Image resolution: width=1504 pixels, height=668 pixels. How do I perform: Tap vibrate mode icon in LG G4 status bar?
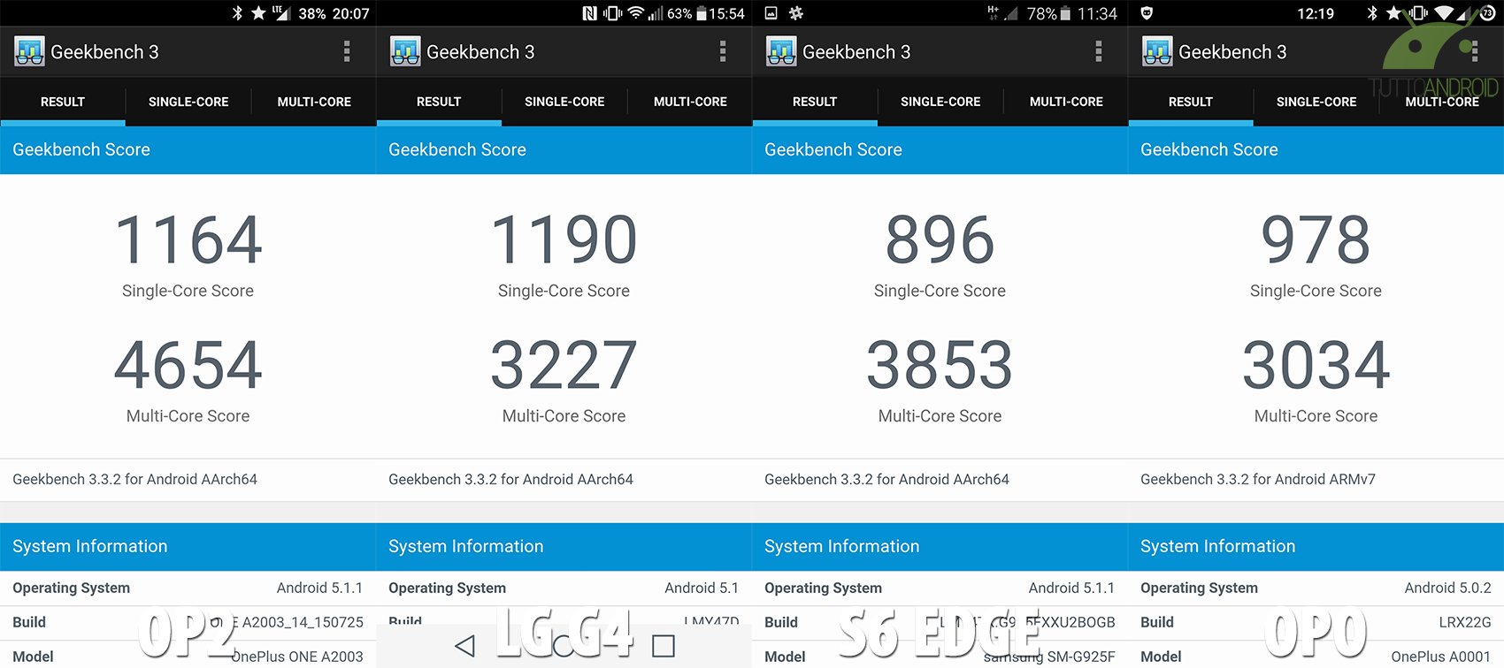[612, 13]
